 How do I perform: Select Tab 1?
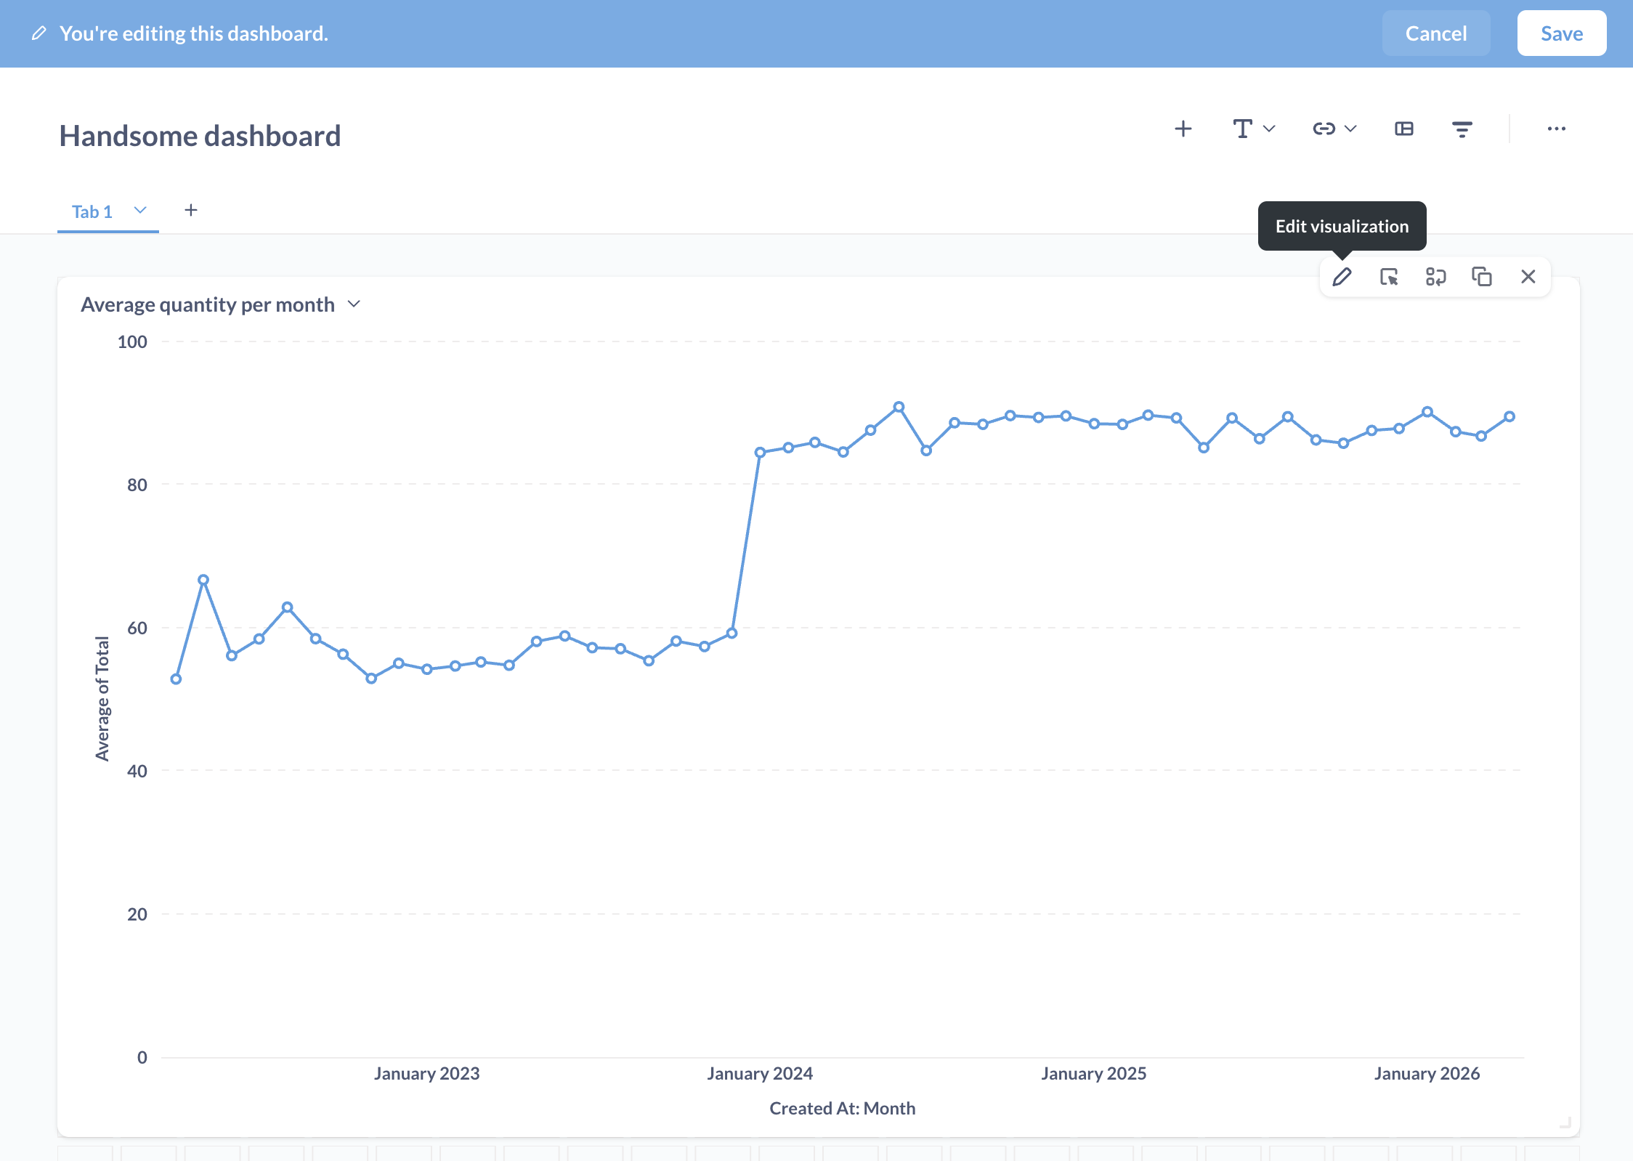[92, 211]
